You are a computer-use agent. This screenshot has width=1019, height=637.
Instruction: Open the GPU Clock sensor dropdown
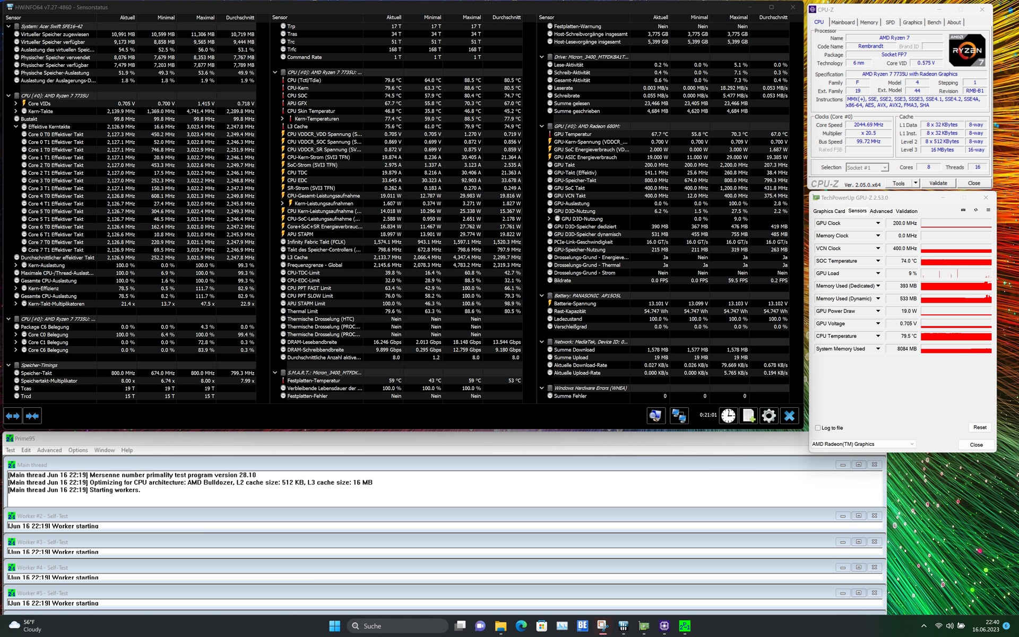878,223
